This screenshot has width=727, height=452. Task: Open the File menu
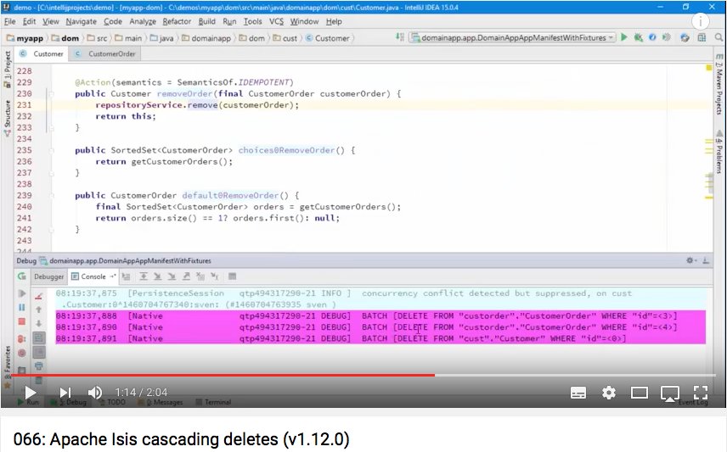9,21
